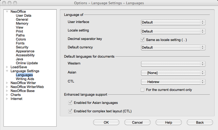
Task: Select the NeoOffice Base tree label
Action: (22, 91)
